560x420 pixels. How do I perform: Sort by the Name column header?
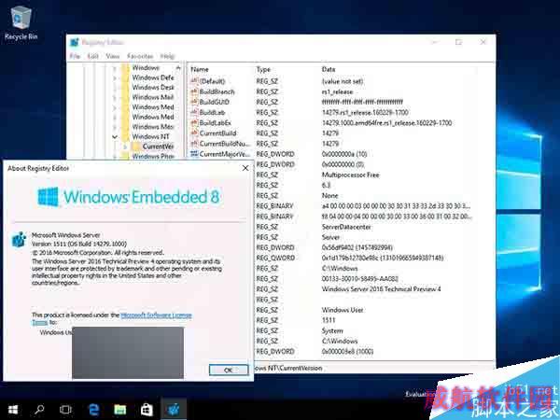point(200,69)
